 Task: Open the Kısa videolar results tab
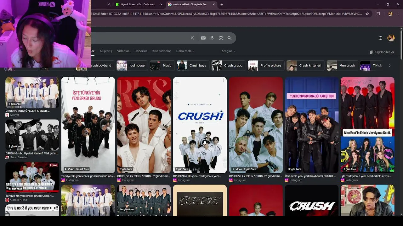162,51
